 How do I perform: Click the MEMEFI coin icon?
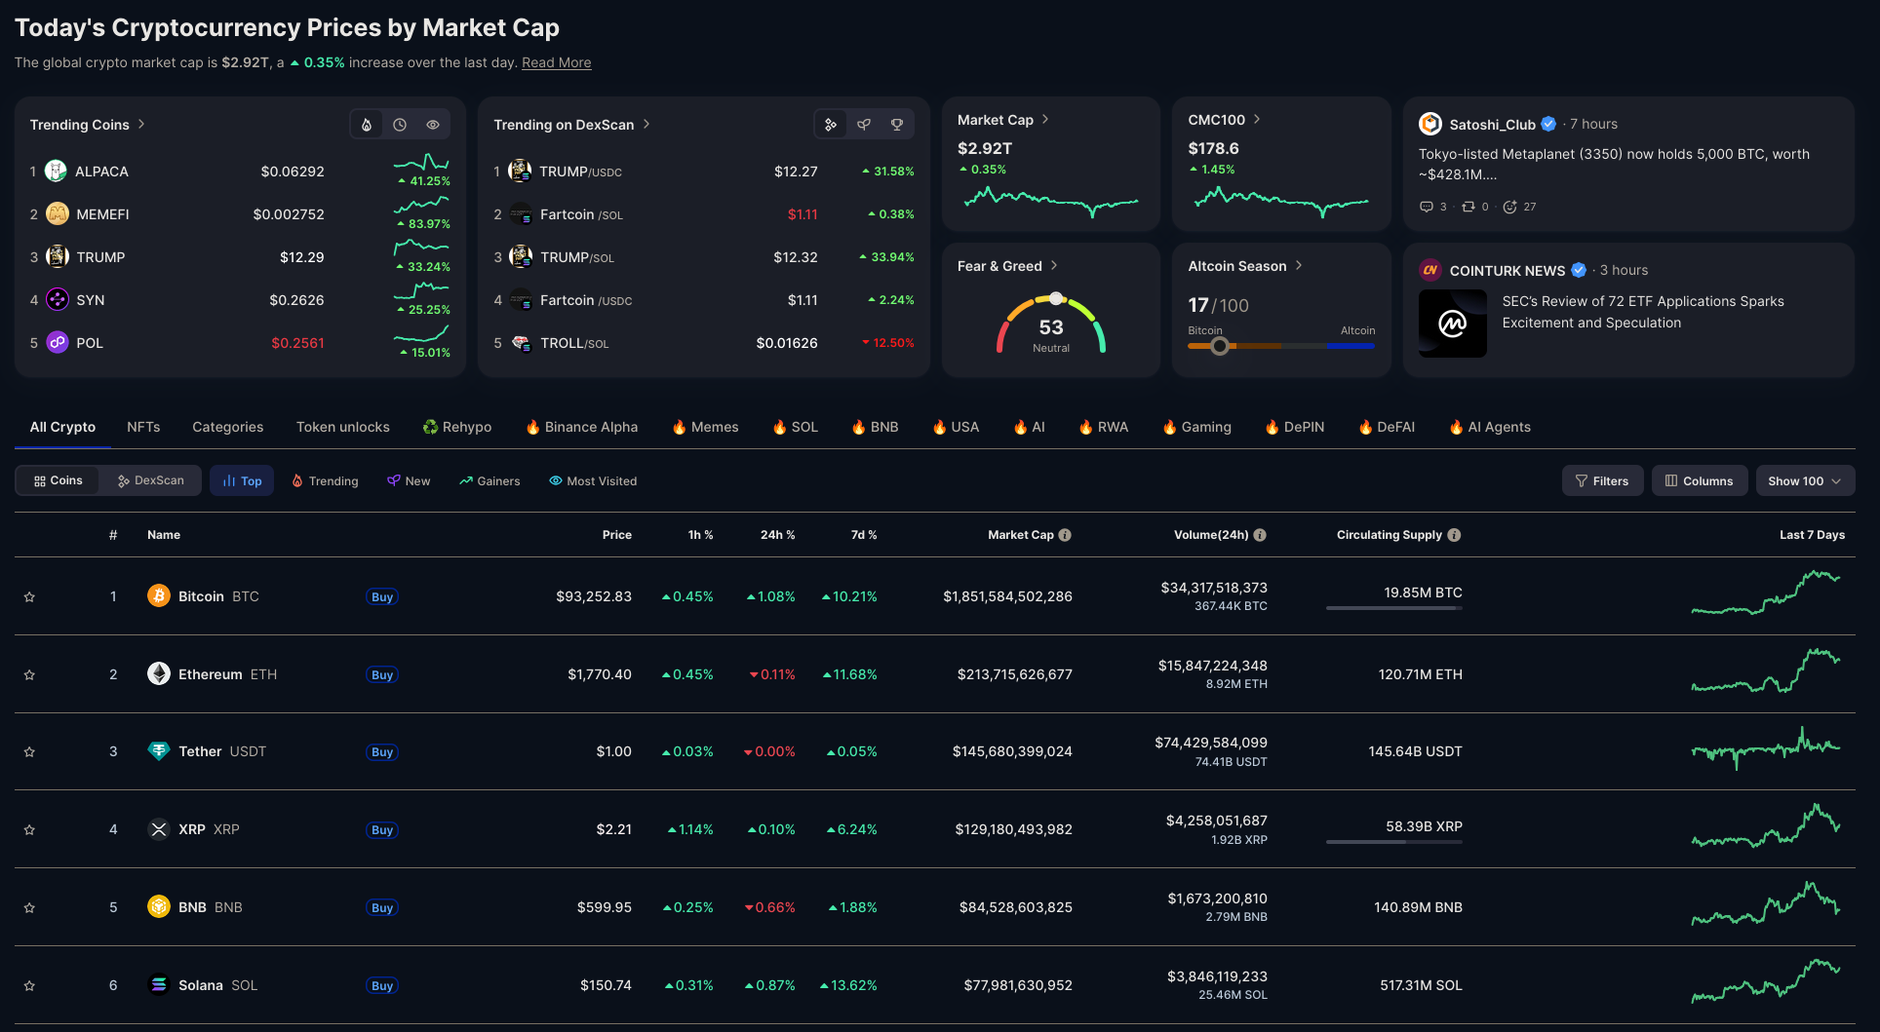tap(58, 213)
